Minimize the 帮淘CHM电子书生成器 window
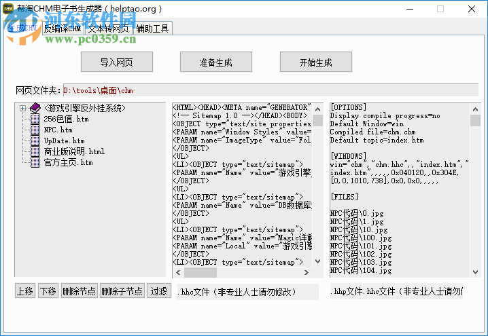Image resolution: width=488 pixels, height=336 pixels. coord(410,9)
